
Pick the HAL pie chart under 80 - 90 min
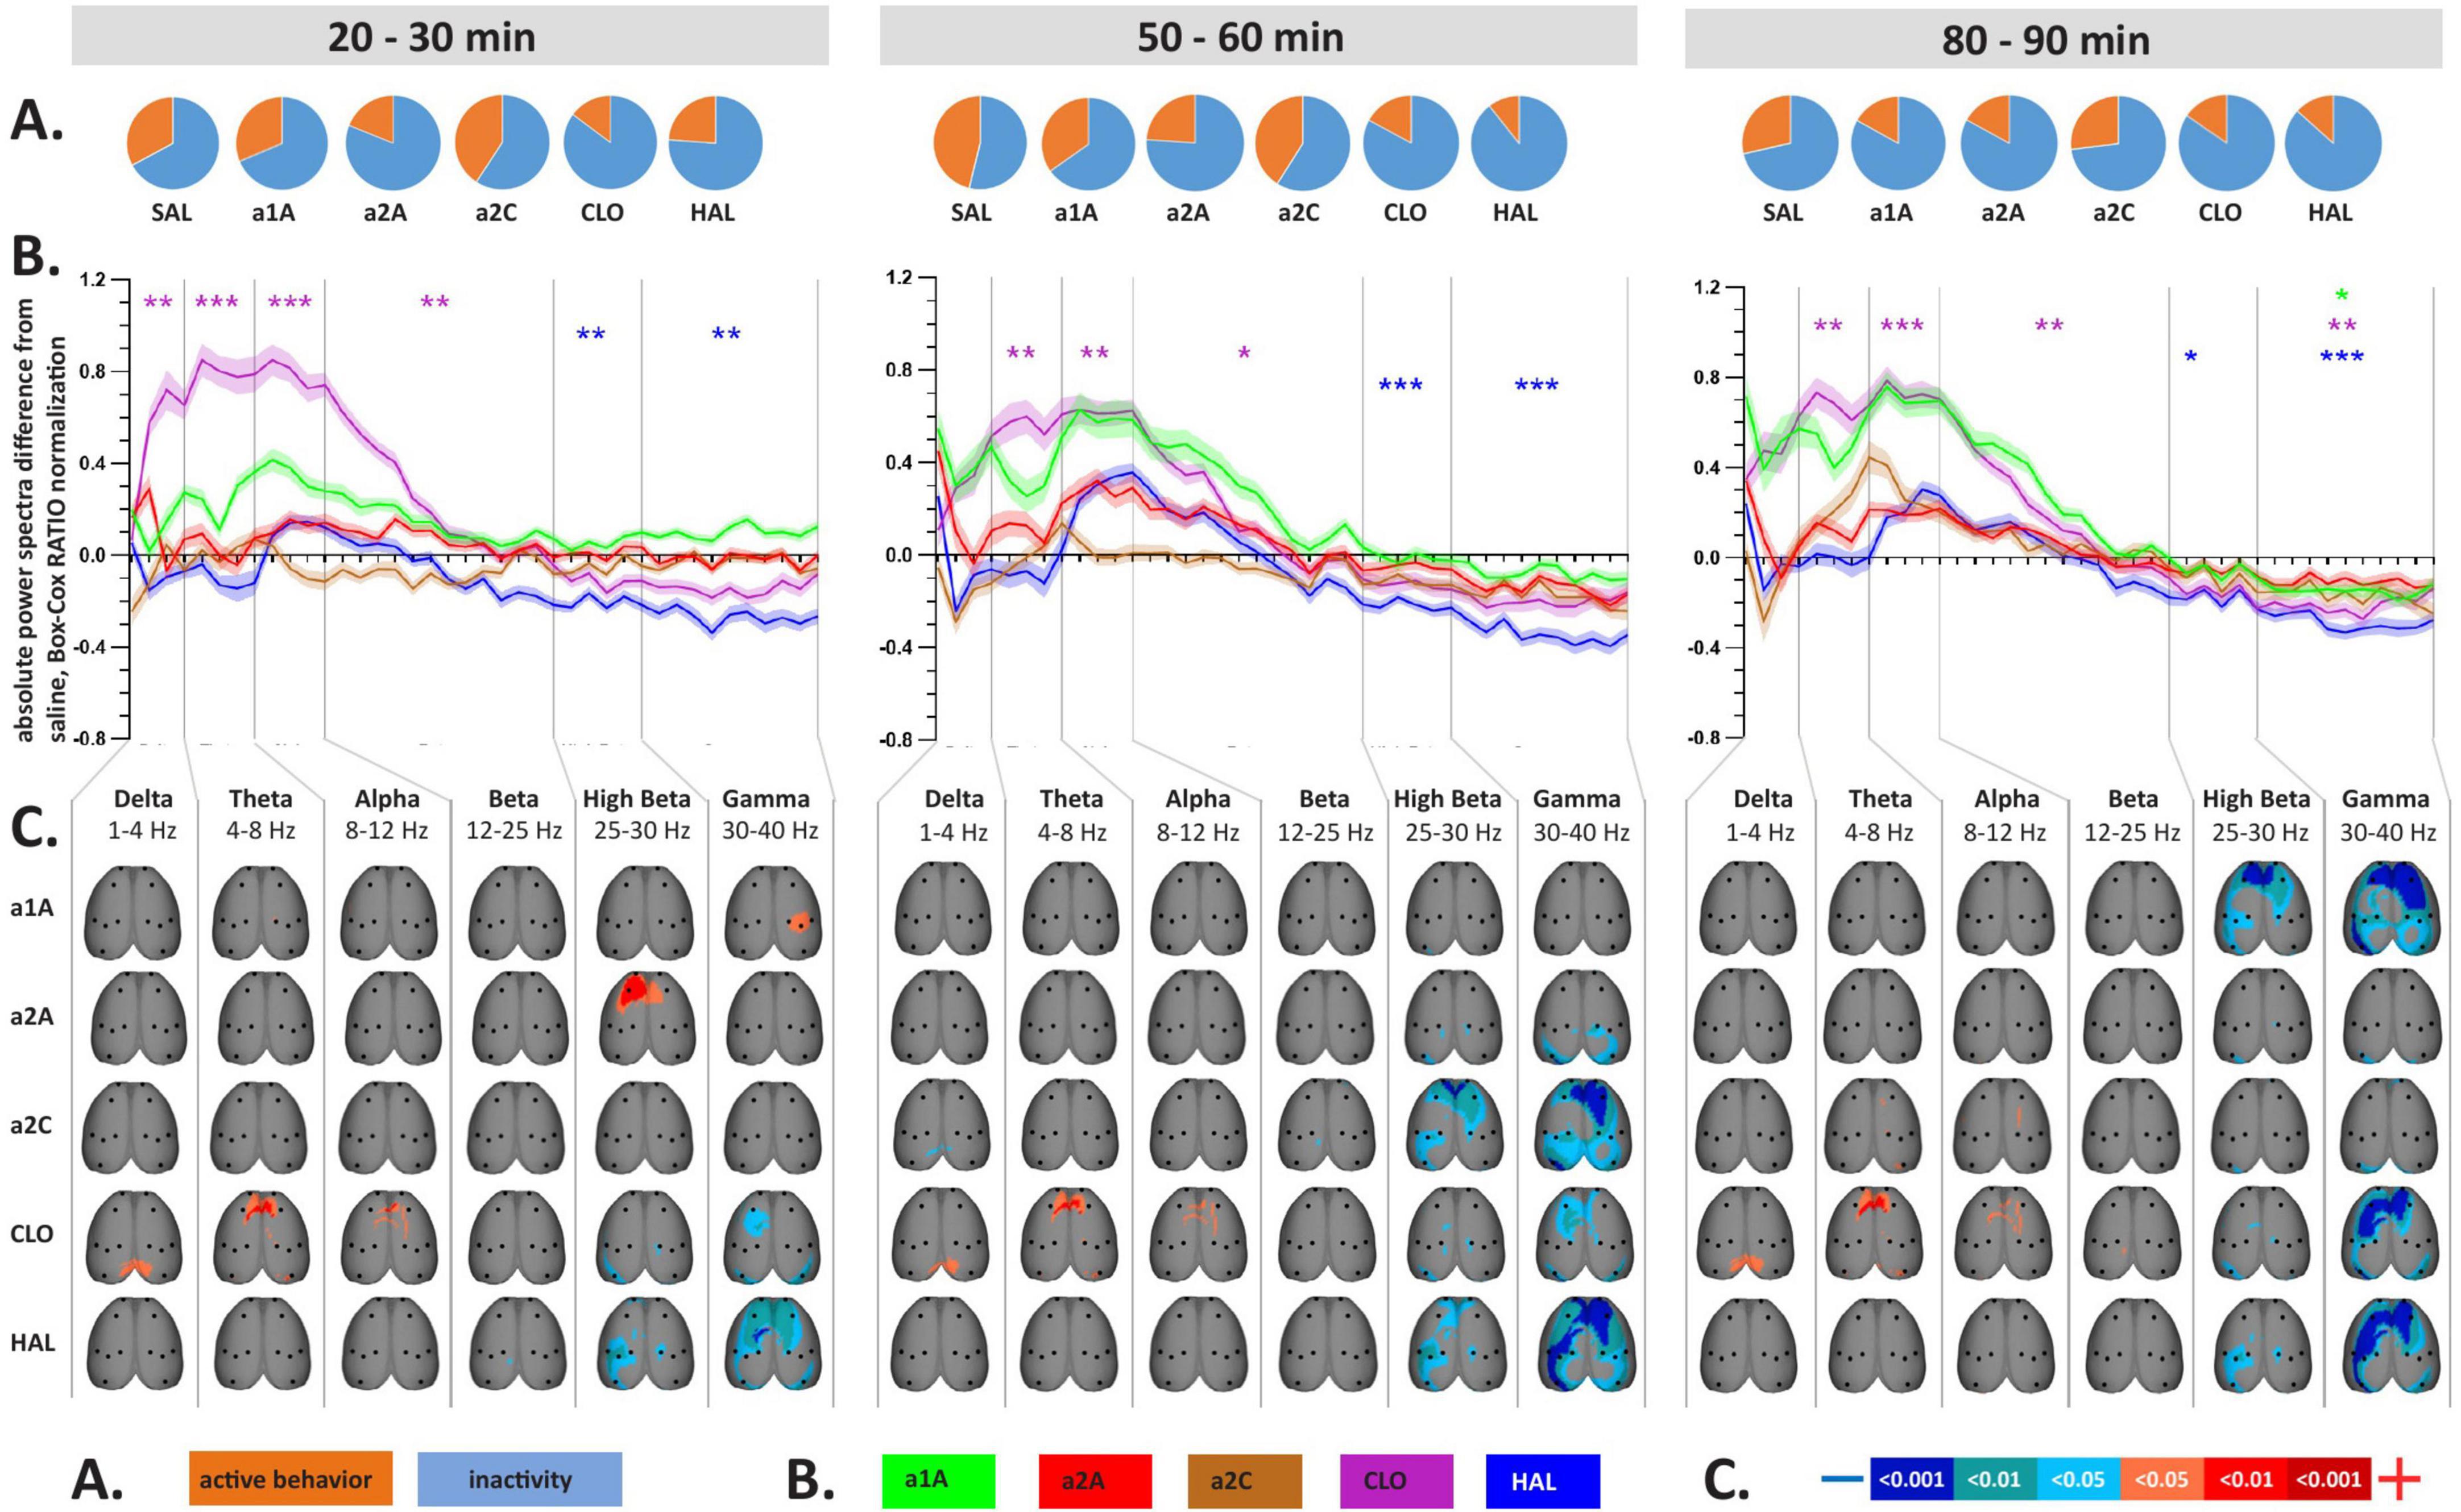pos(2333,143)
